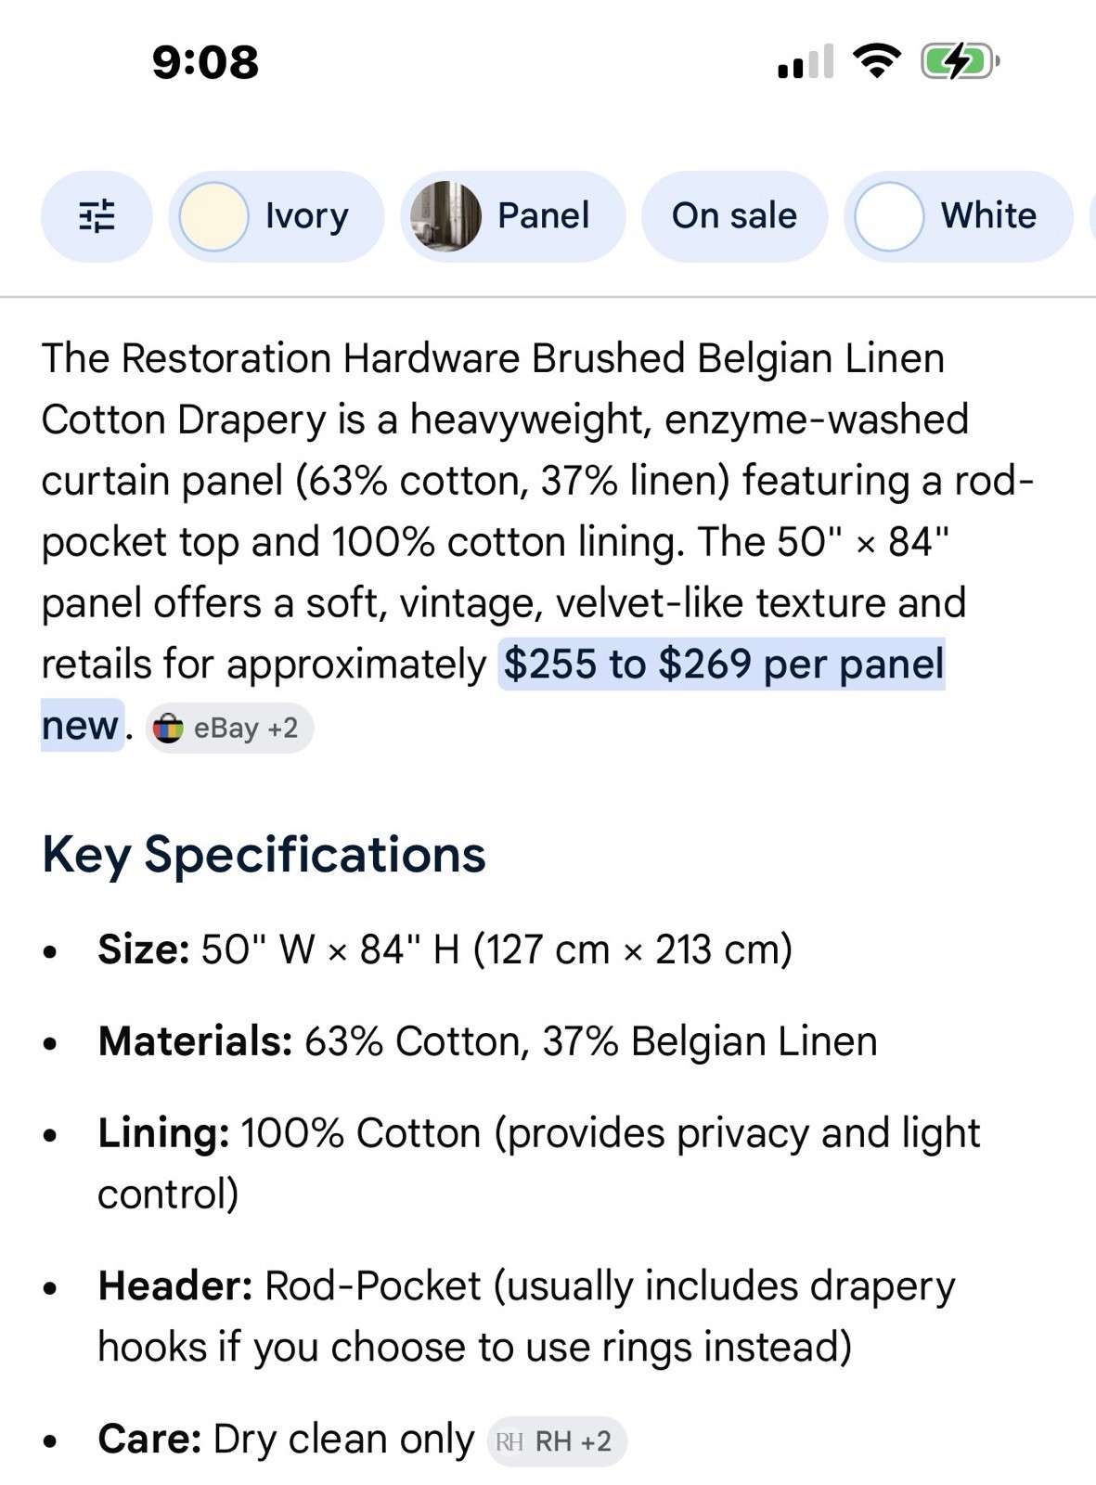Select the White filter chip

click(x=958, y=215)
